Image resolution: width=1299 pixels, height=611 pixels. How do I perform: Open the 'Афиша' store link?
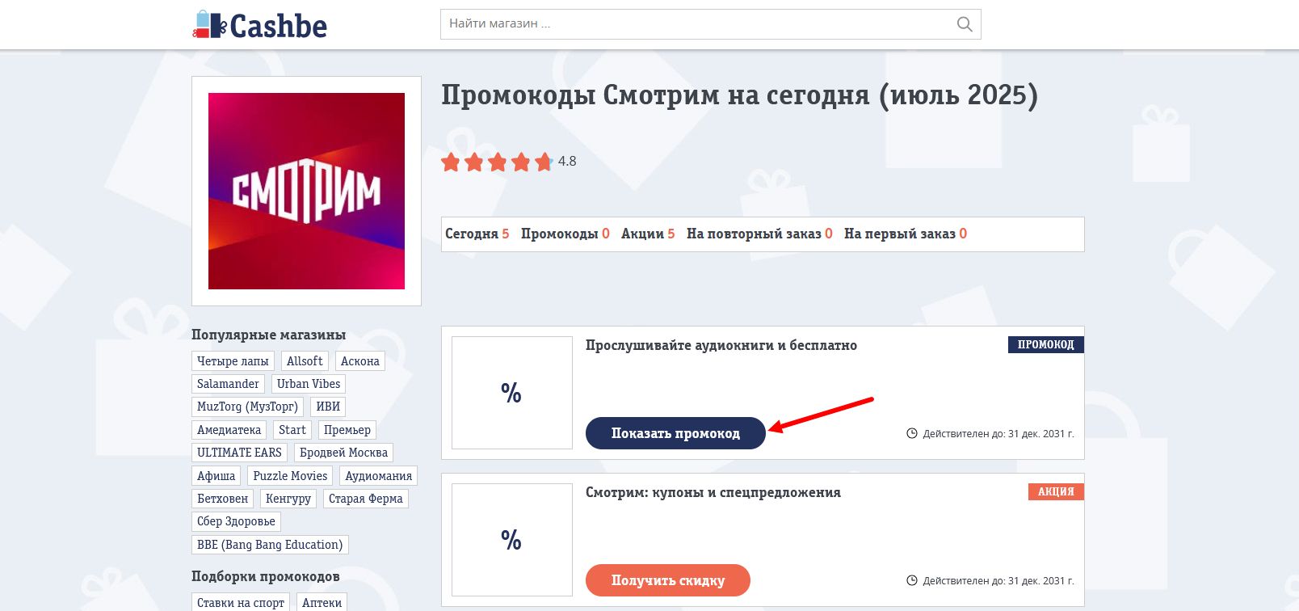click(x=216, y=476)
